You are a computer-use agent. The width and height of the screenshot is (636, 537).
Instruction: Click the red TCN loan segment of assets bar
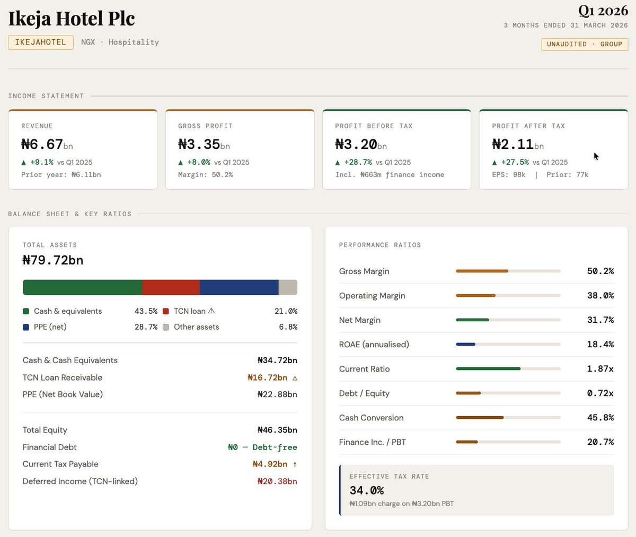[x=171, y=287]
